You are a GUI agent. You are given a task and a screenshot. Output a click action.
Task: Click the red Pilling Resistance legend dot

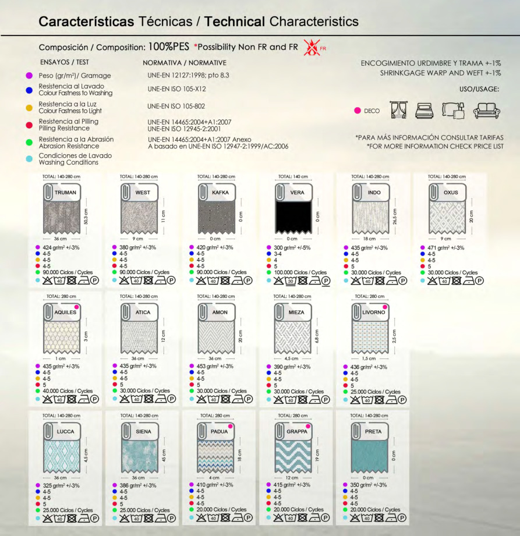point(30,125)
